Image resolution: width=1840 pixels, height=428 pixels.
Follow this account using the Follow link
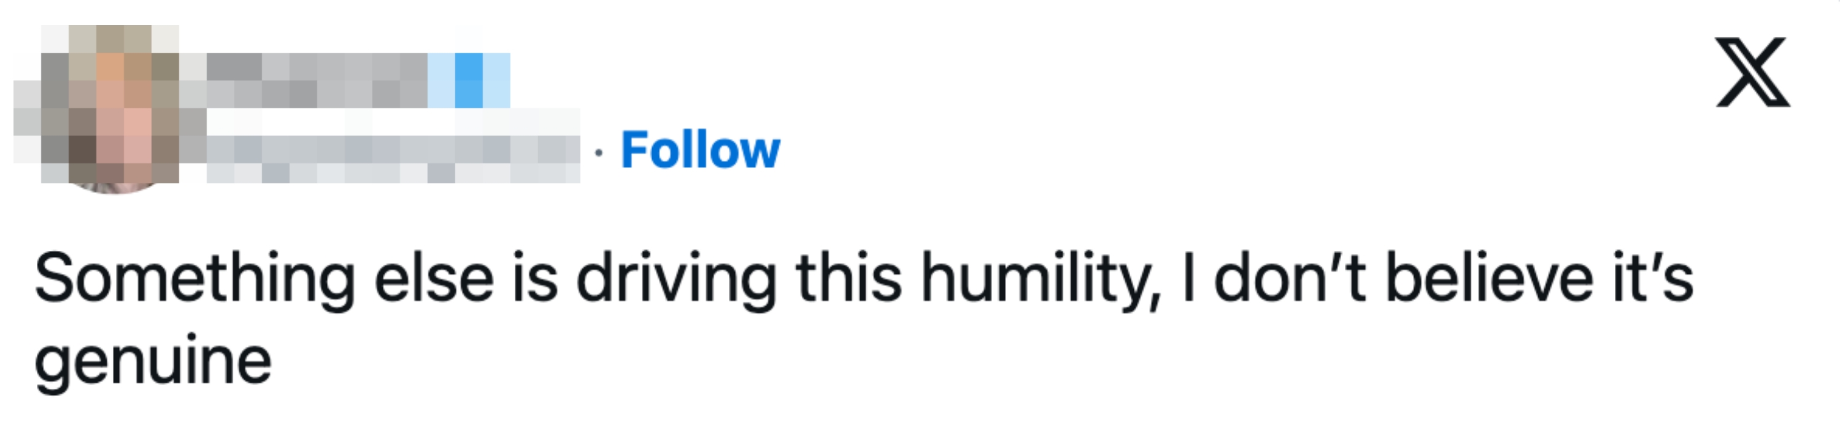[700, 150]
